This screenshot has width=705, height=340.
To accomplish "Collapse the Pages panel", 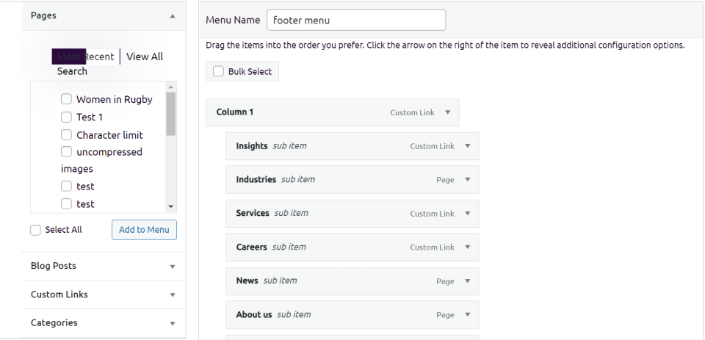I will click(x=172, y=15).
